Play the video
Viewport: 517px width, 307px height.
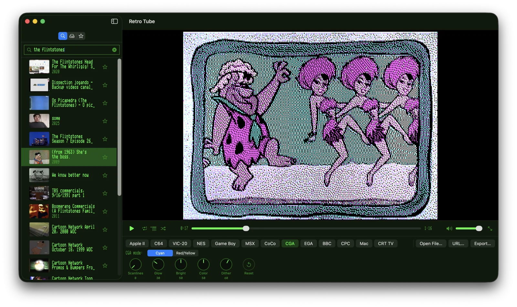click(x=132, y=229)
